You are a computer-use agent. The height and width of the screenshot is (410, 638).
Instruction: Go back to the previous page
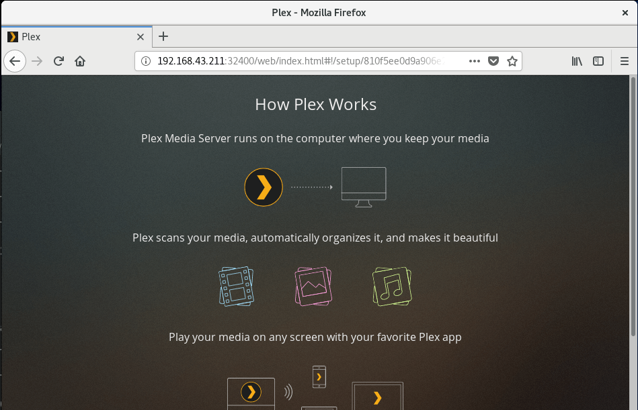point(15,61)
